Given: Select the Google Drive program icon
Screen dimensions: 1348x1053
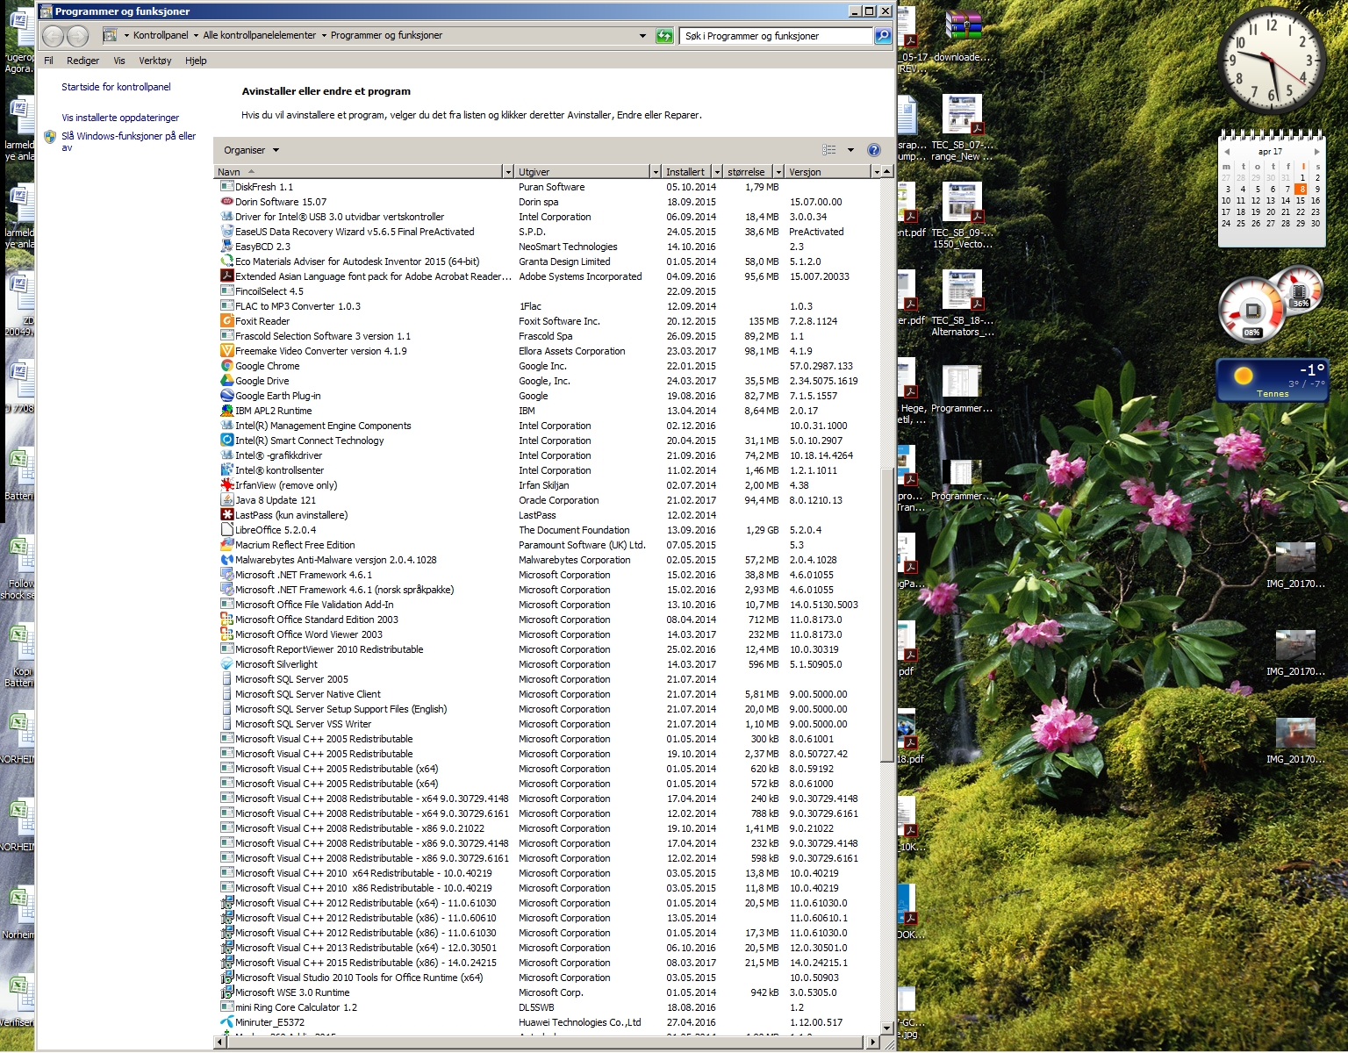Looking at the screenshot, I should coord(227,381).
